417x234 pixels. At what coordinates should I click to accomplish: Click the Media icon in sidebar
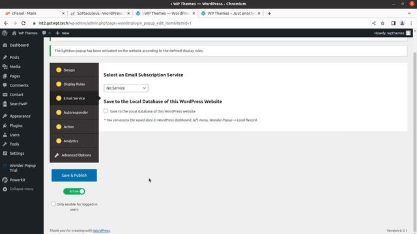tap(5, 66)
